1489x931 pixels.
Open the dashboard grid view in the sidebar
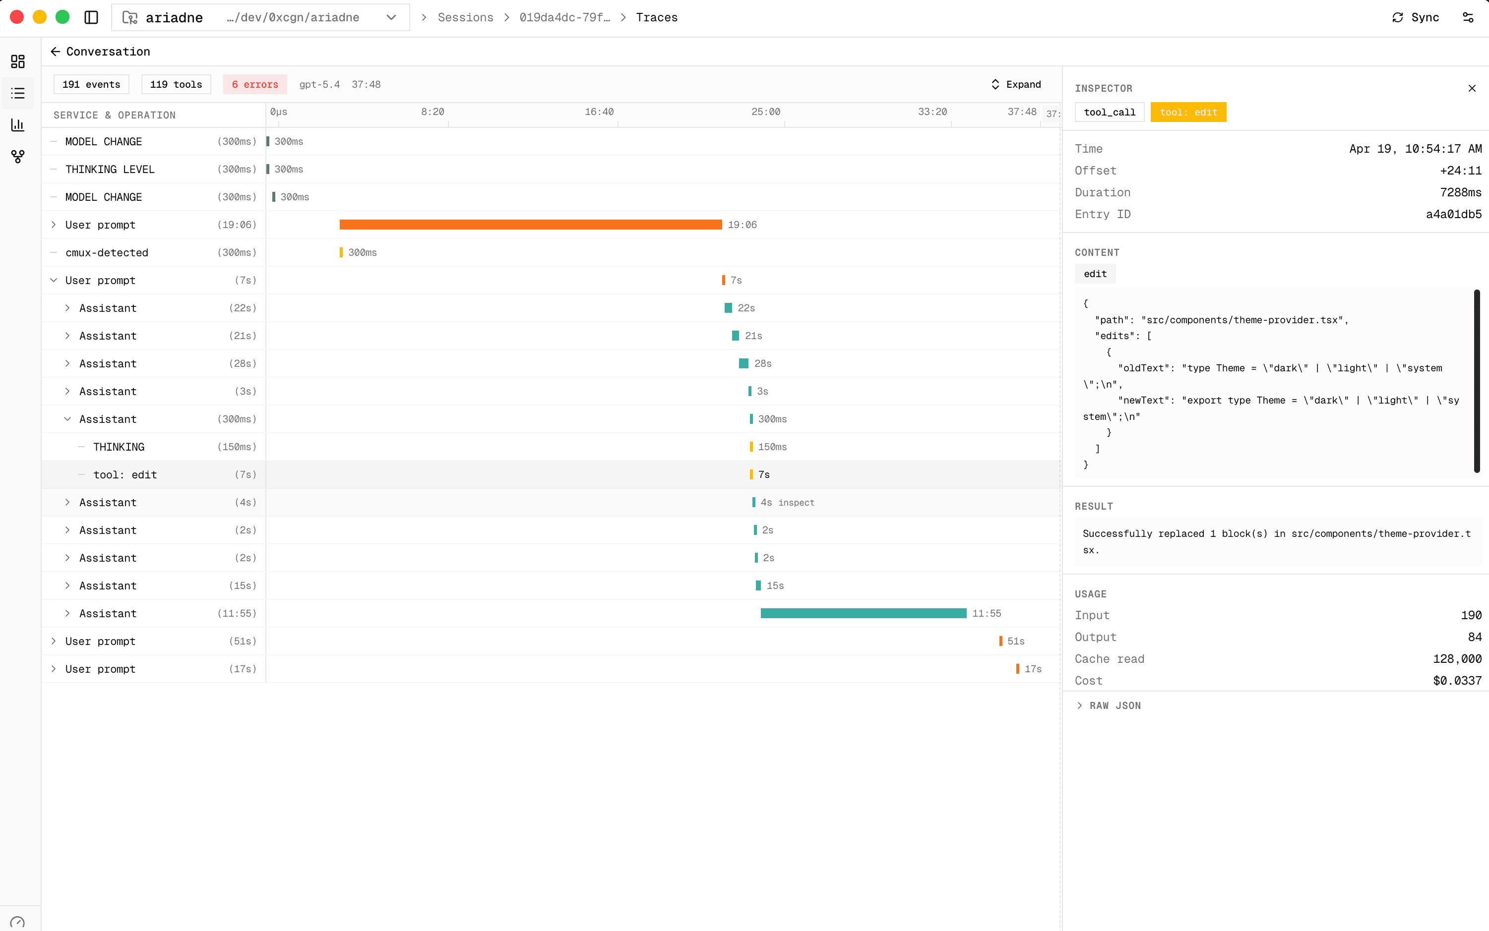(18, 61)
